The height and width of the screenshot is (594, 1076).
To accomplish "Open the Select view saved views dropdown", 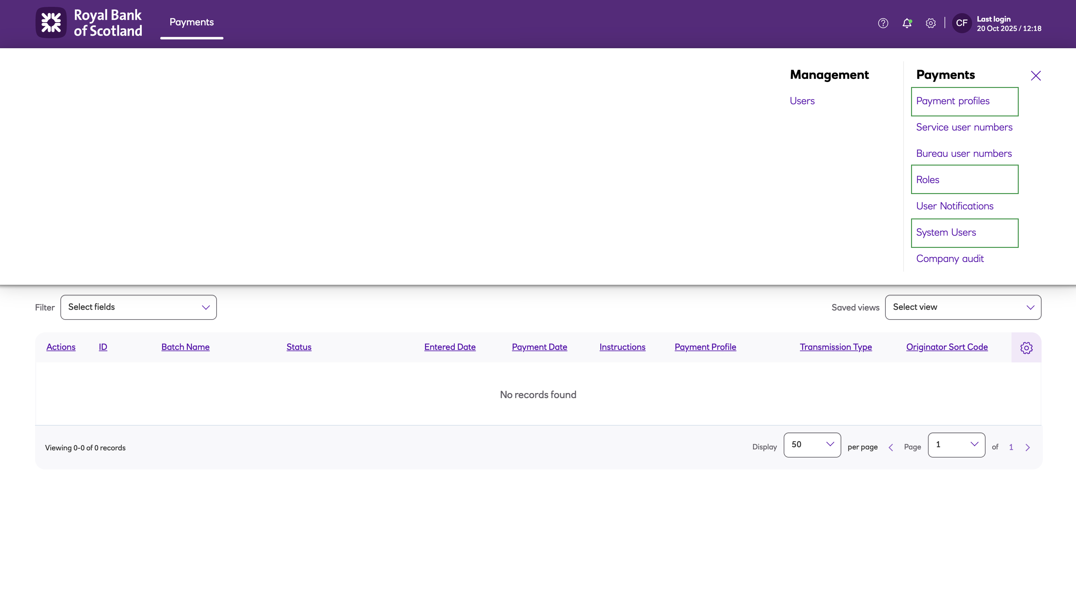I will click(963, 307).
